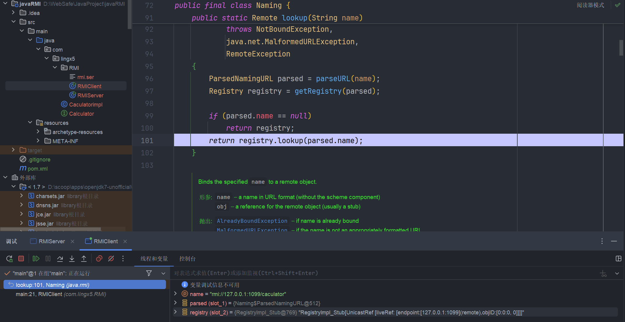The image size is (625, 322).
Task: Select the lookup:101, Naming stack frame
Action: click(x=85, y=285)
